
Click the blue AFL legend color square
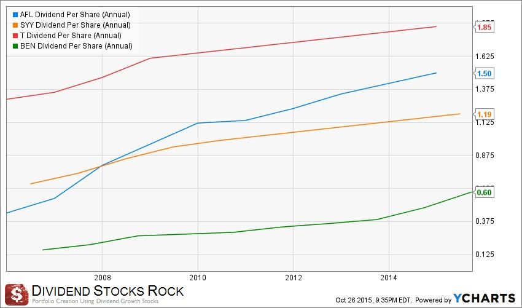point(15,15)
